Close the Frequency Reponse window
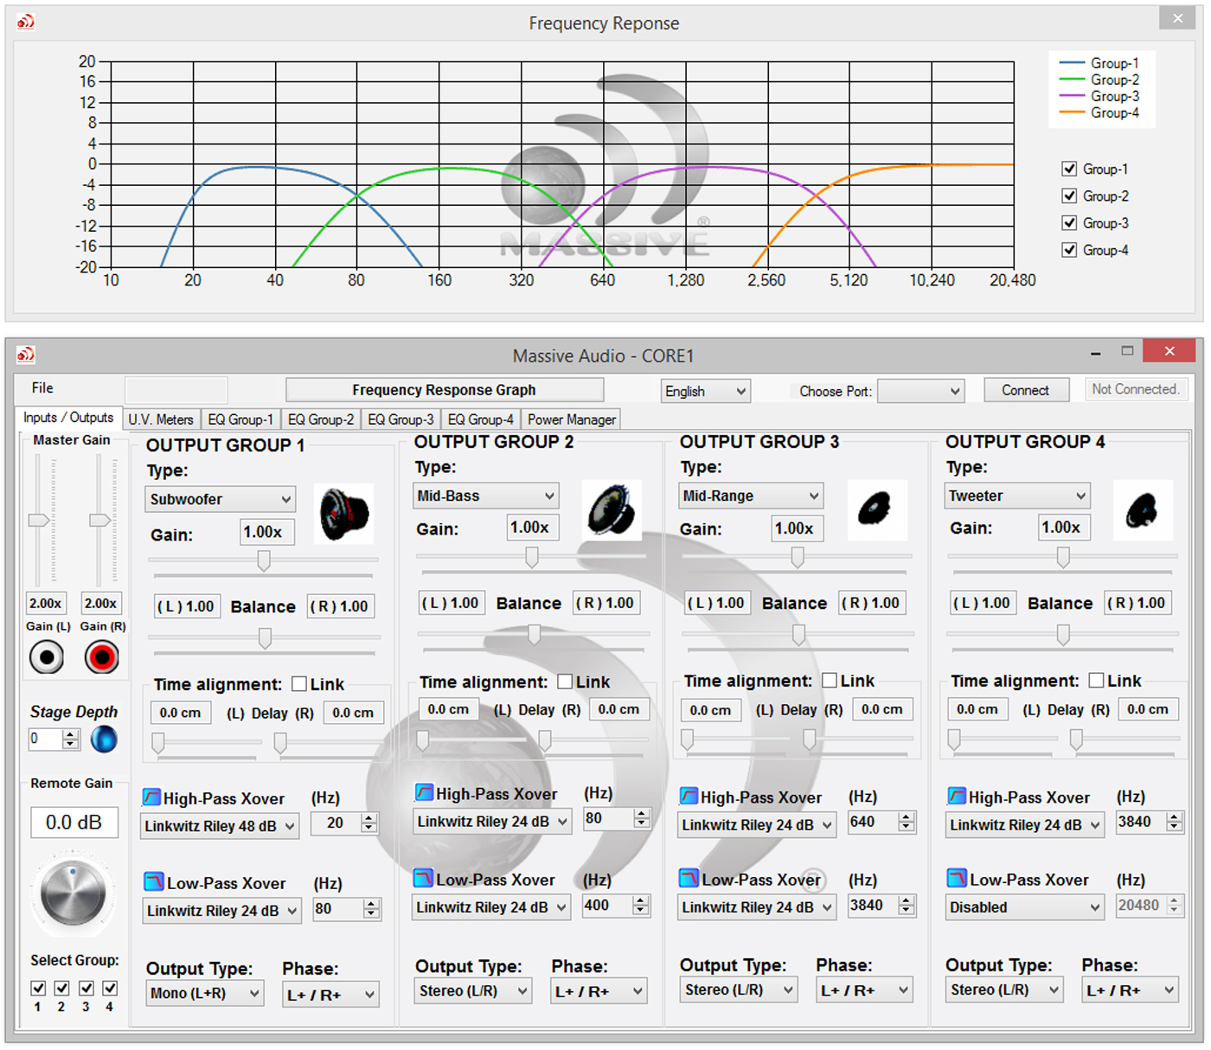The image size is (1211, 1050). coord(1177,18)
